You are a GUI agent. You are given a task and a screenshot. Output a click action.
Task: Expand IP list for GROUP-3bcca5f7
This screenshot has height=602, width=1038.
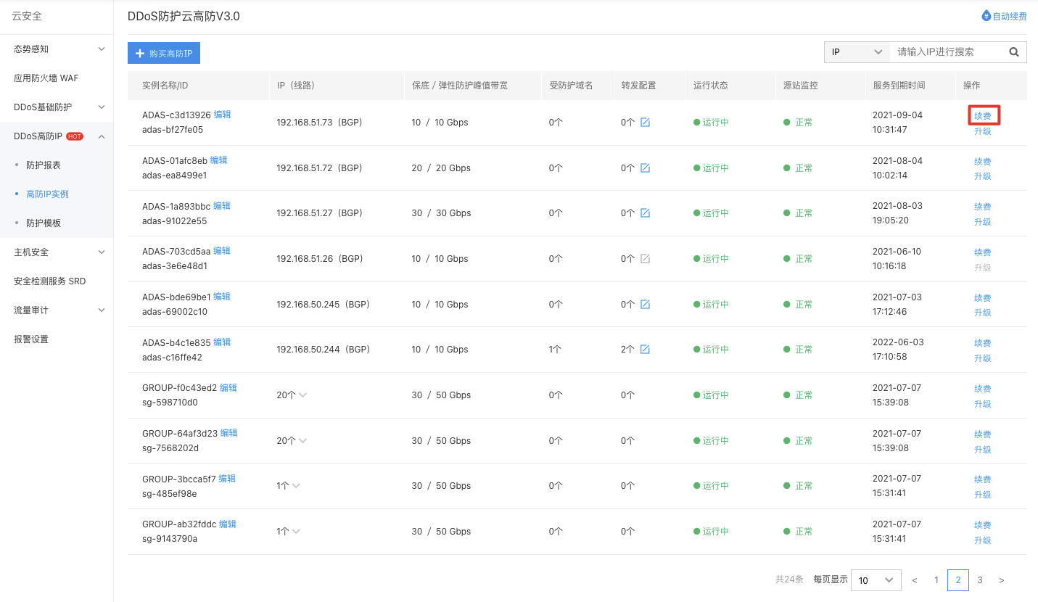(x=296, y=486)
